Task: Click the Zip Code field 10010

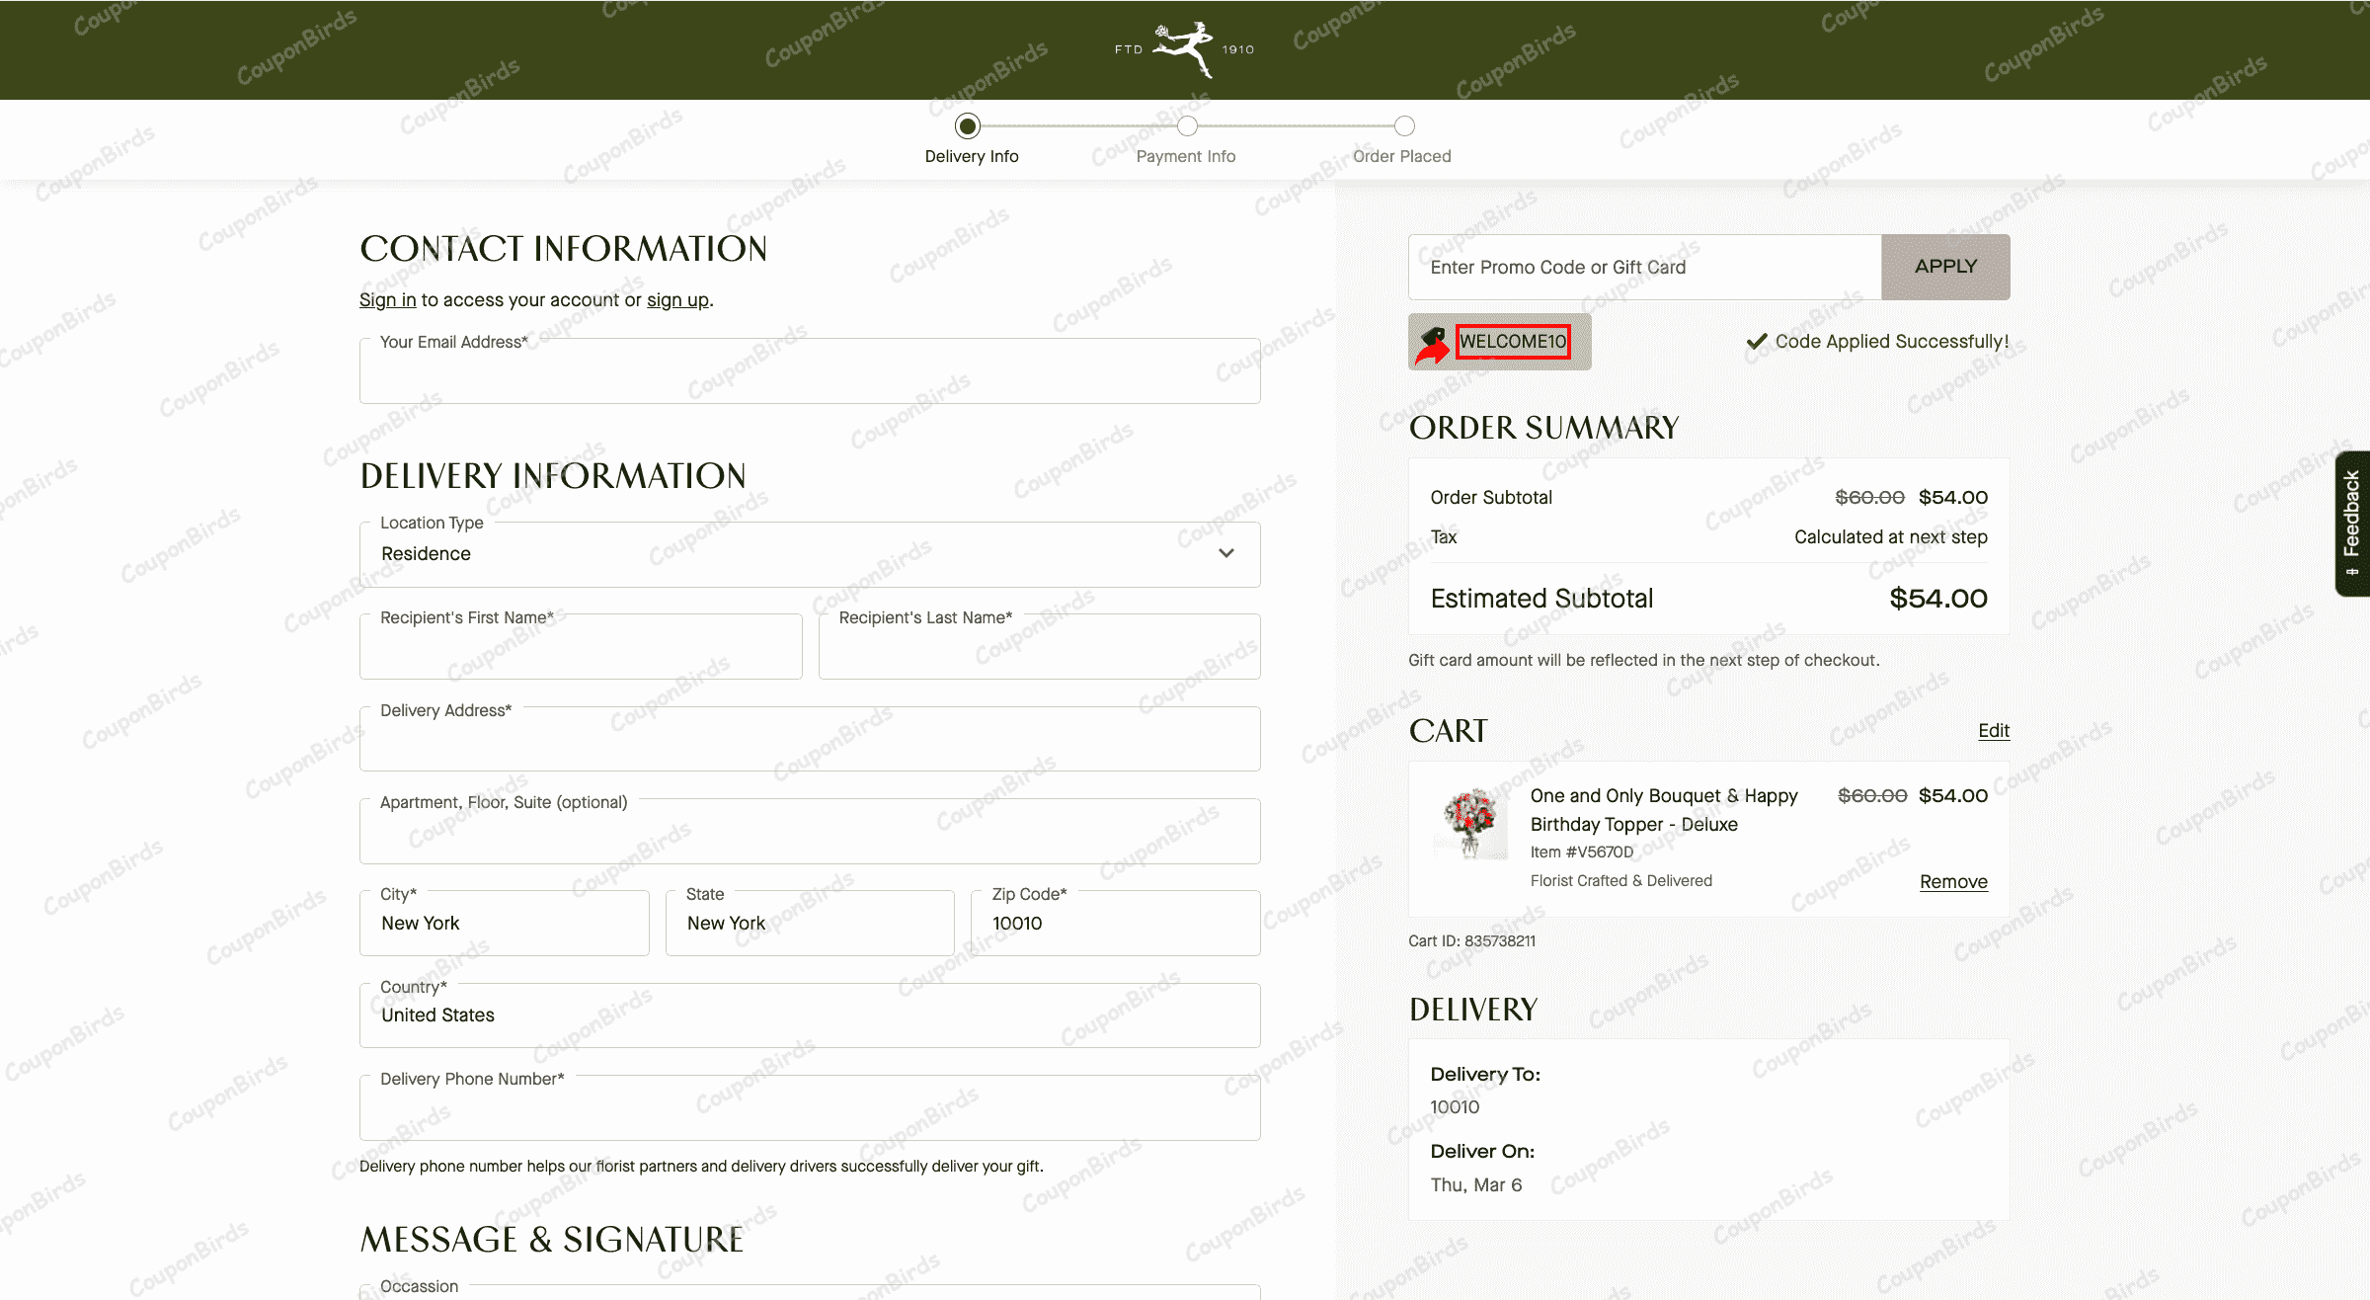Action: pyautogui.click(x=1116, y=924)
